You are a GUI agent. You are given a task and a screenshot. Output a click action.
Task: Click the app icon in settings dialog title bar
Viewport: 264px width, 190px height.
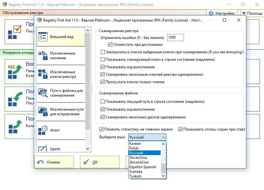pos(39,20)
